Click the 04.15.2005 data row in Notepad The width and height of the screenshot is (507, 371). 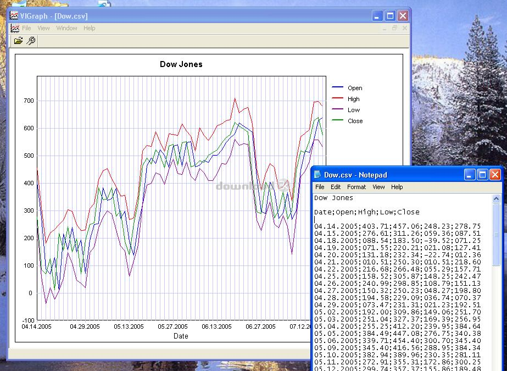[x=397, y=234]
